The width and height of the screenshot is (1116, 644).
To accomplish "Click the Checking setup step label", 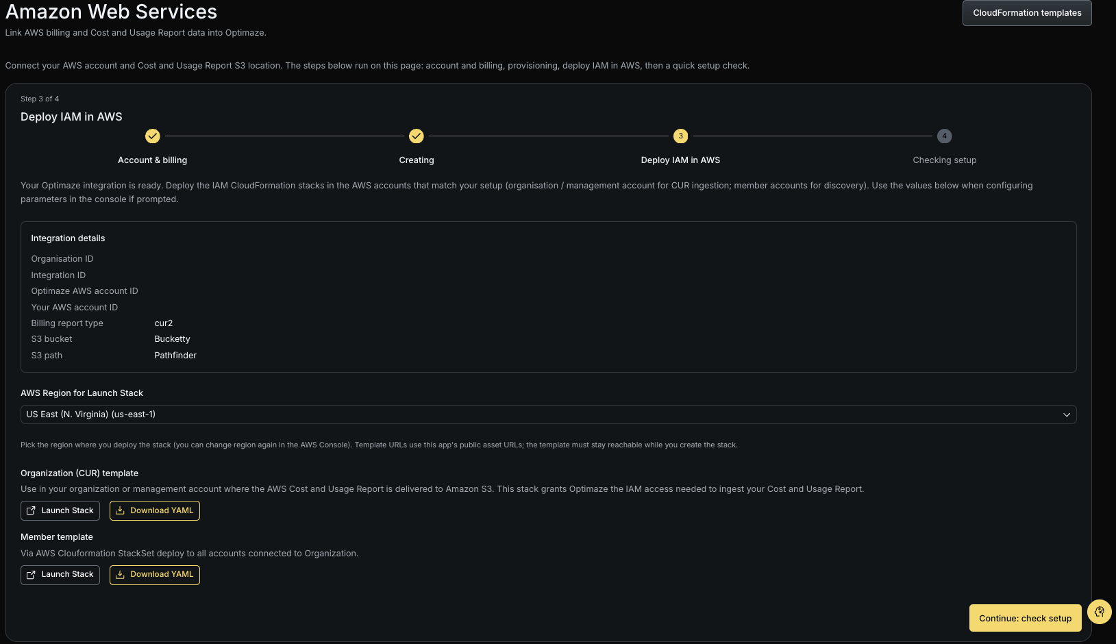I will [944, 160].
